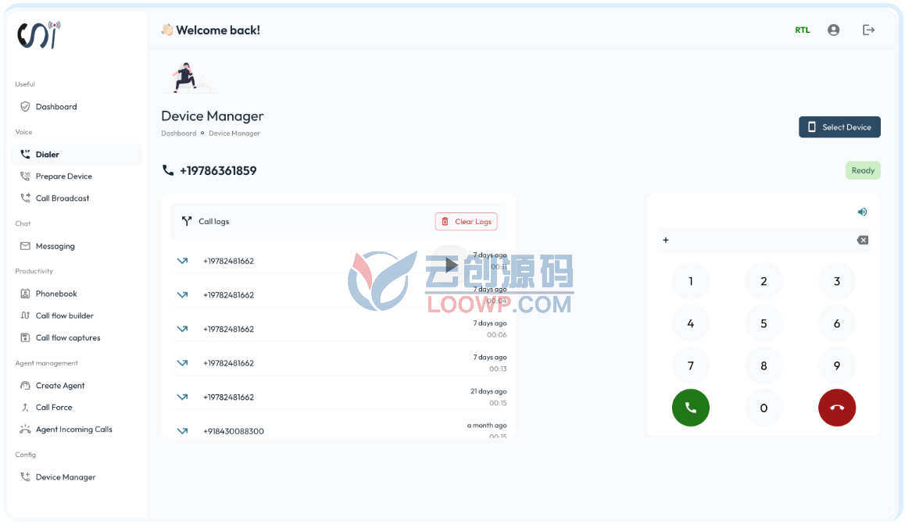
Task: Open Create Agent page
Action: pyautogui.click(x=76, y=386)
